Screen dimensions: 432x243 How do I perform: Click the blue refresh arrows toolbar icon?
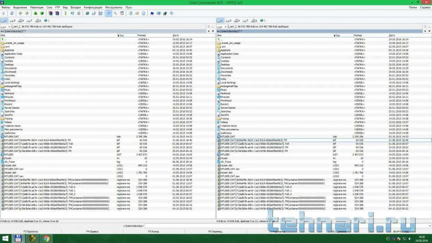[11, 13]
